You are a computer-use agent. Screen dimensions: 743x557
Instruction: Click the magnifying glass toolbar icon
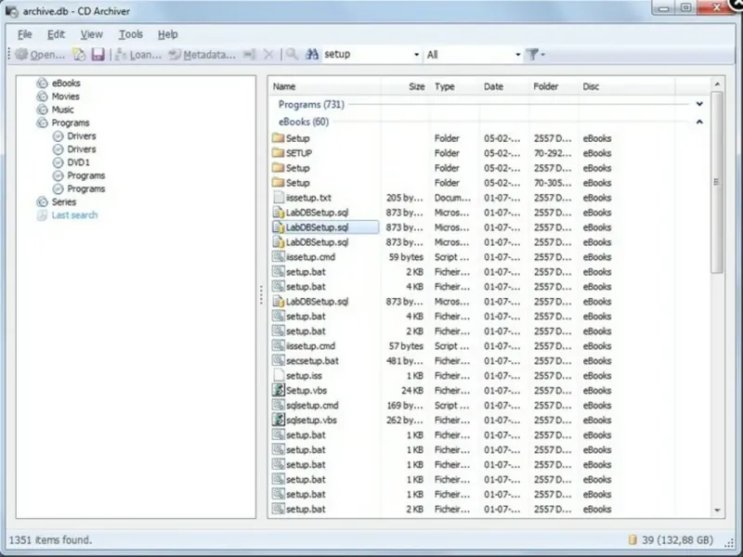292,55
